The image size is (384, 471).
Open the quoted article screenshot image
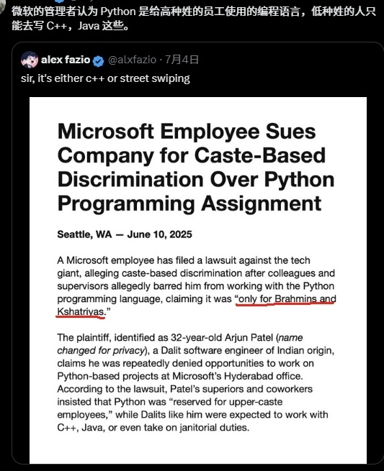(198, 280)
